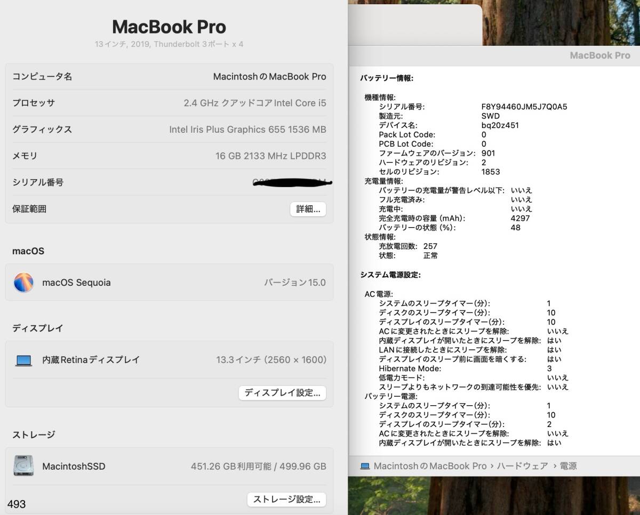Click battery serial F8Y94460JM5J7Q0A5
The width and height of the screenshot is (640, 515).
(x=524, y=107)
